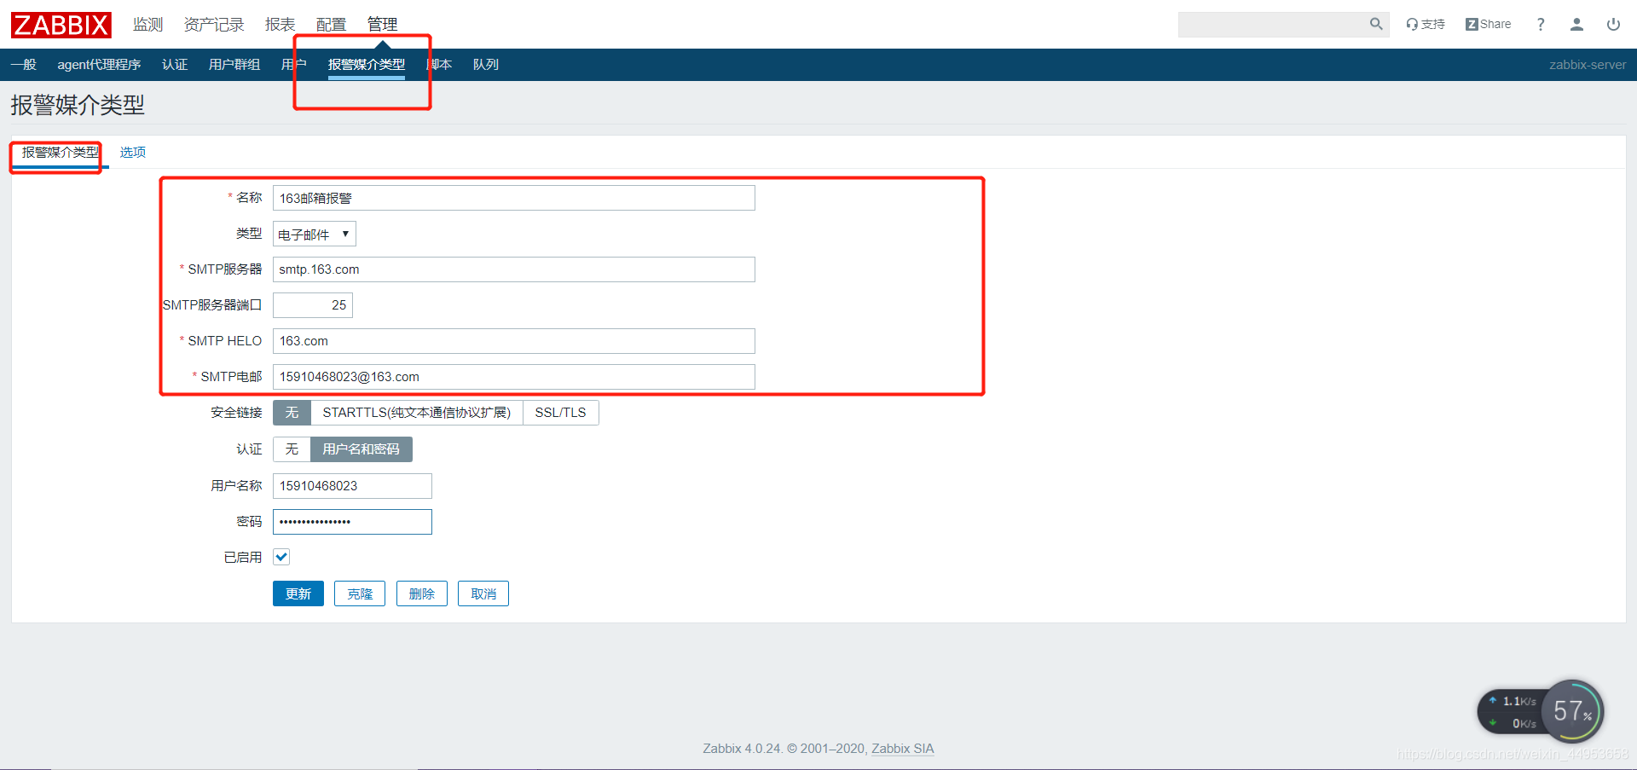Open the 配置 menu

tap(331, 25)
